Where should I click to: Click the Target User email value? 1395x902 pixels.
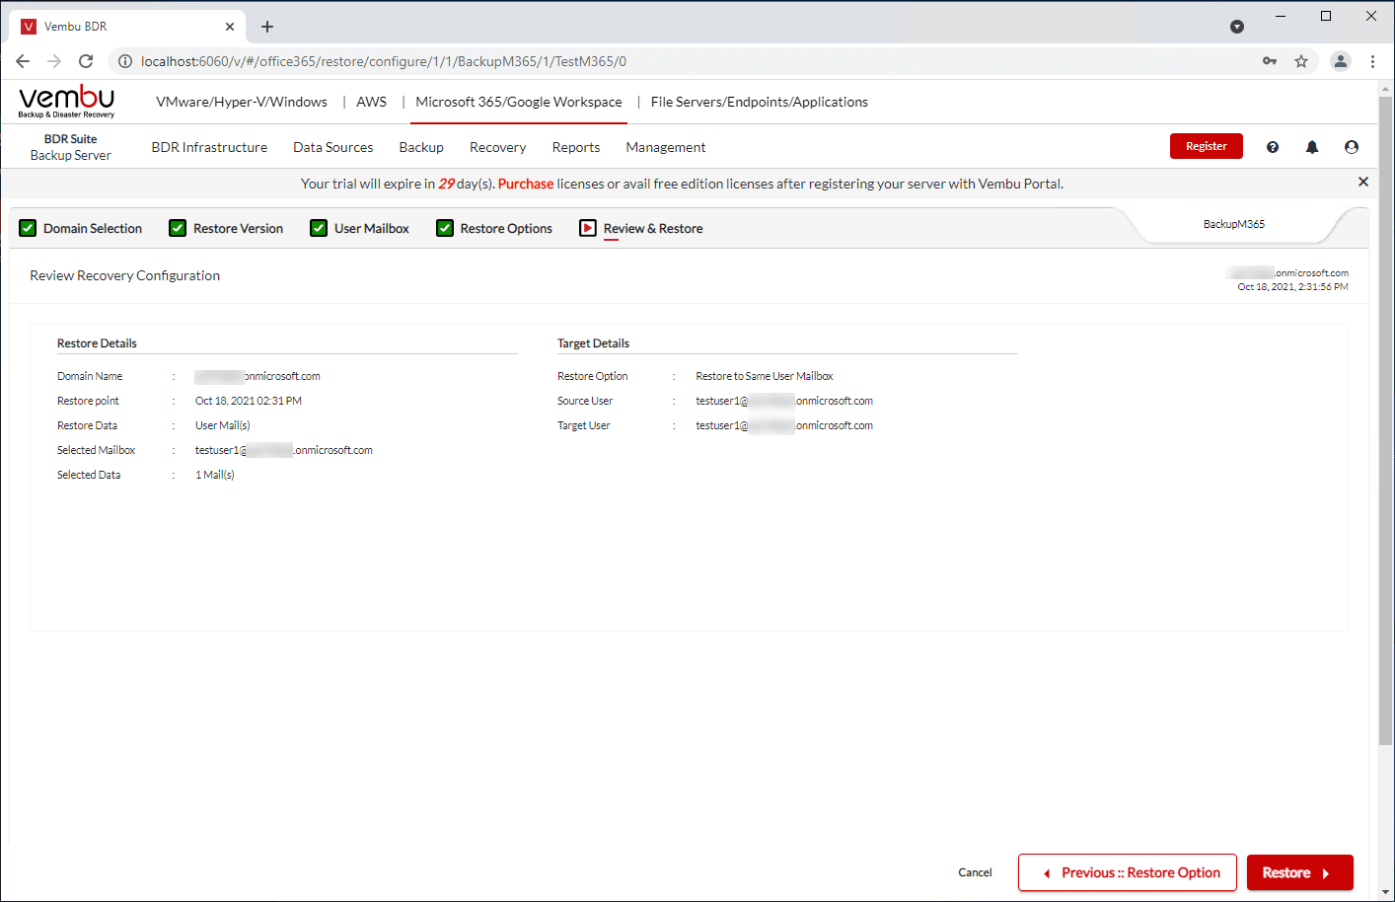click(x=784, y=425)
